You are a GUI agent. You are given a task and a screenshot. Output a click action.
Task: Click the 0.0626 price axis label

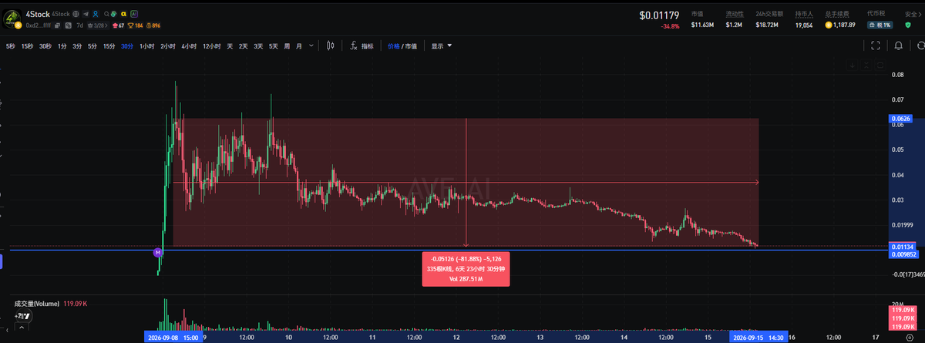900,119
